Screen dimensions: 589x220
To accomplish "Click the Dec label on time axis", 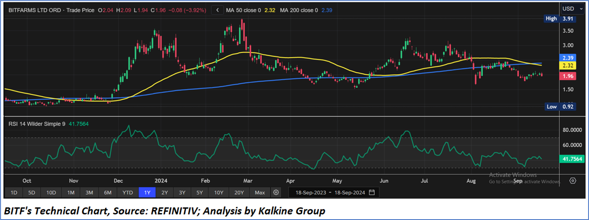I will pos(119,181).
